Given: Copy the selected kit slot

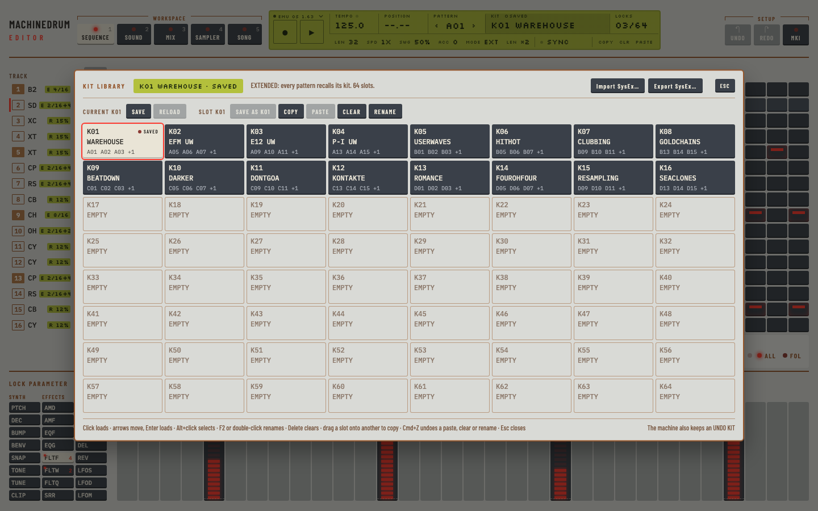Looking at the screenshot, I should tap(291, 111).
